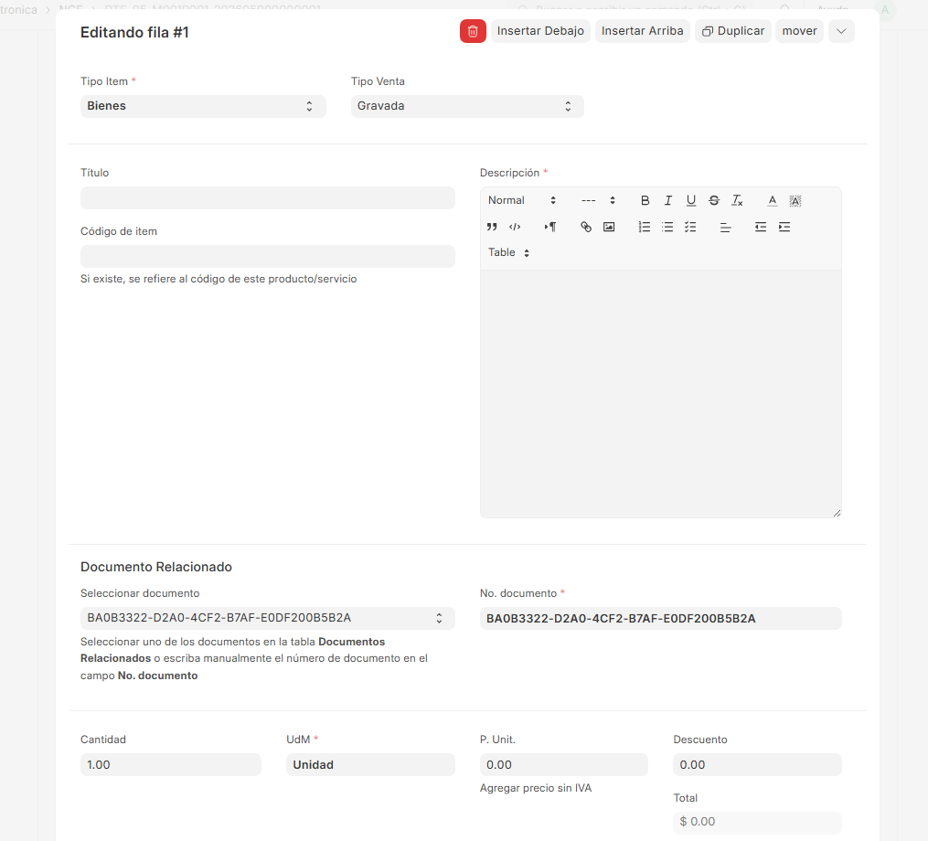The image size is (928, 841).
Task: Grab the description editor resize handle
Action: pyautogui.click(x=837, y=513)
